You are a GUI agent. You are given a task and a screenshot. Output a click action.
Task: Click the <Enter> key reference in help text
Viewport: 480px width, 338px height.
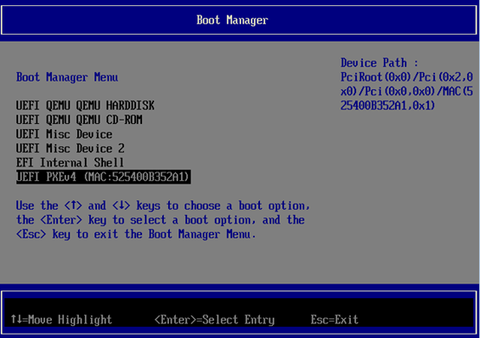click(x=62, y=220)
